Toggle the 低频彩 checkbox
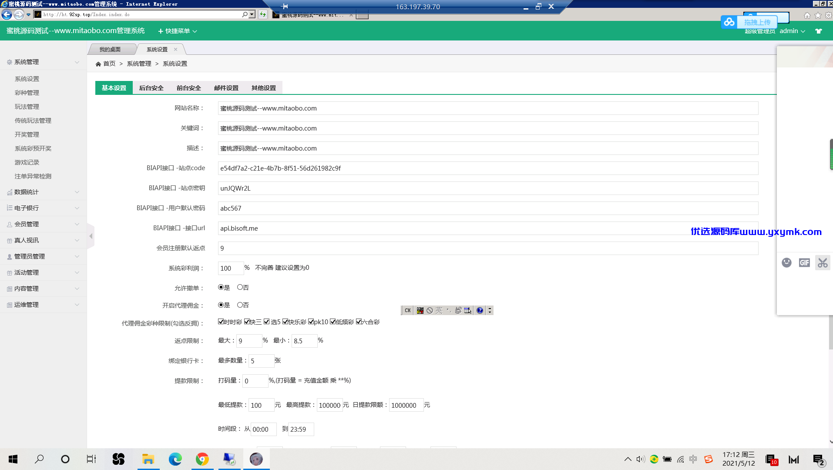This screenshot has width=833, height=470. point(333,322)
